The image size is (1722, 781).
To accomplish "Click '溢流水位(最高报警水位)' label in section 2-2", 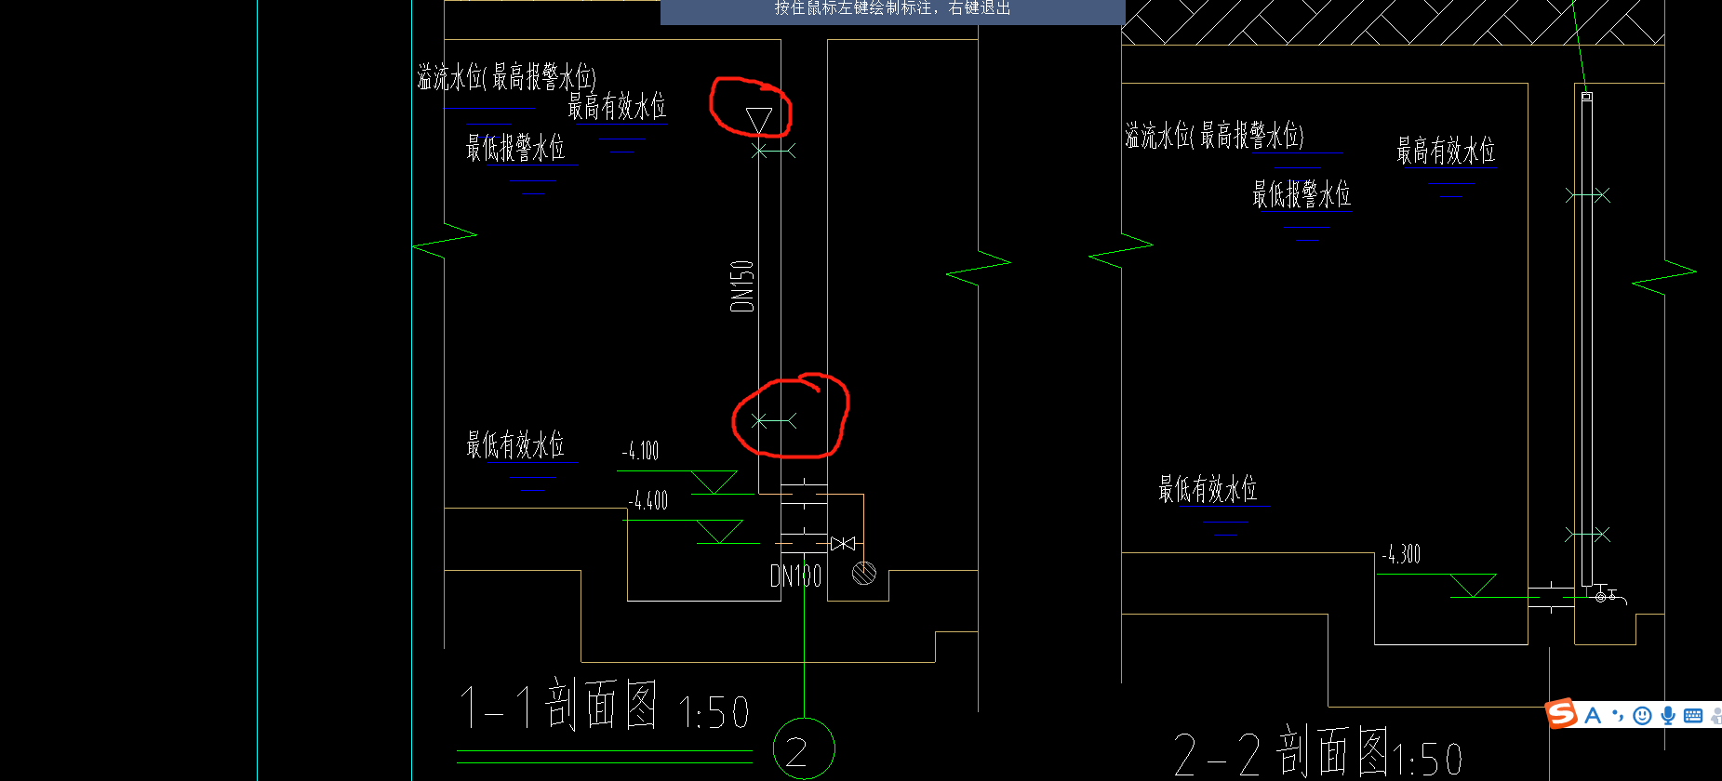I will (1215, 136).
